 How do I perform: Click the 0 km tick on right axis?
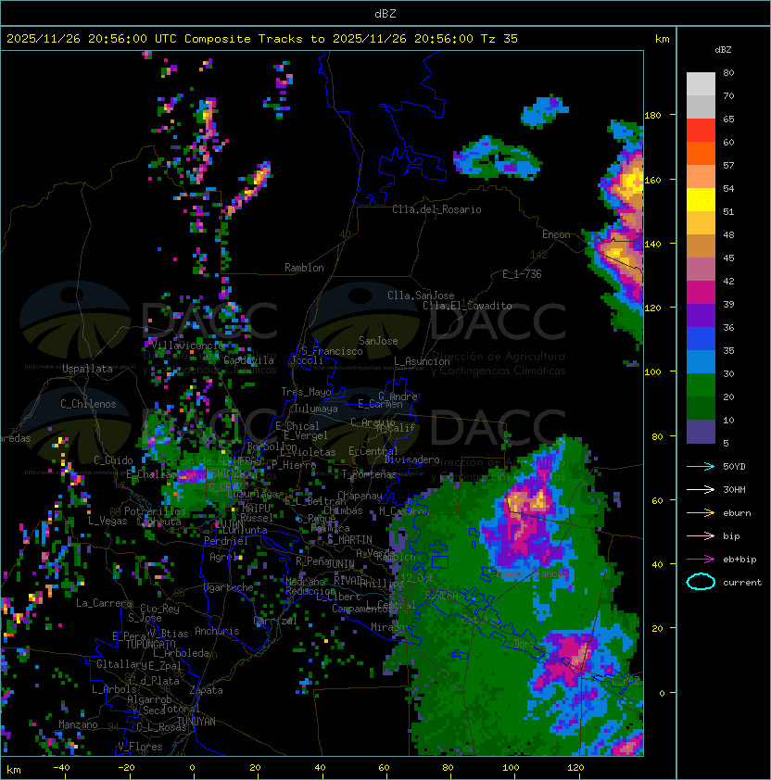click(x=662, y=694)
